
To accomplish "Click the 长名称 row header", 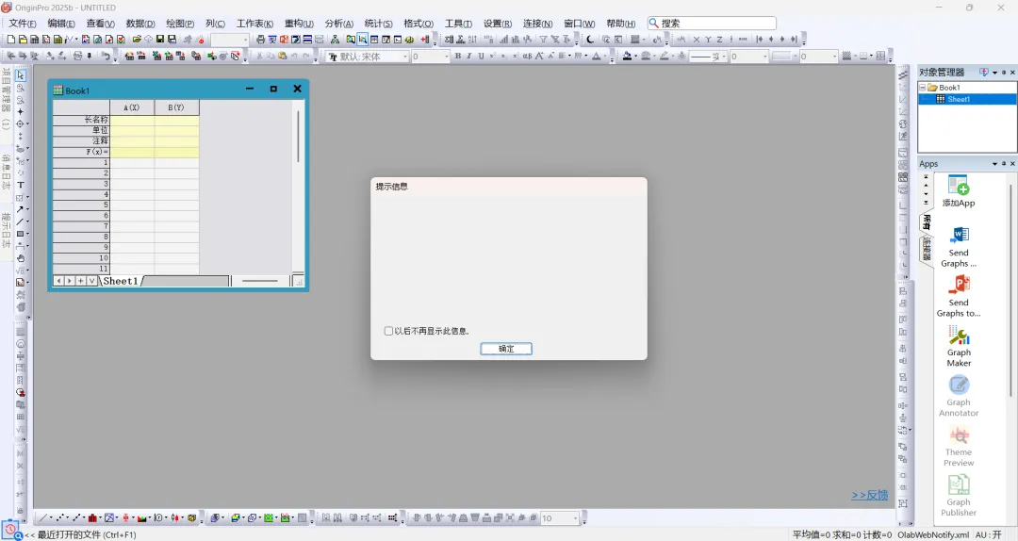I will pos(81,120).
